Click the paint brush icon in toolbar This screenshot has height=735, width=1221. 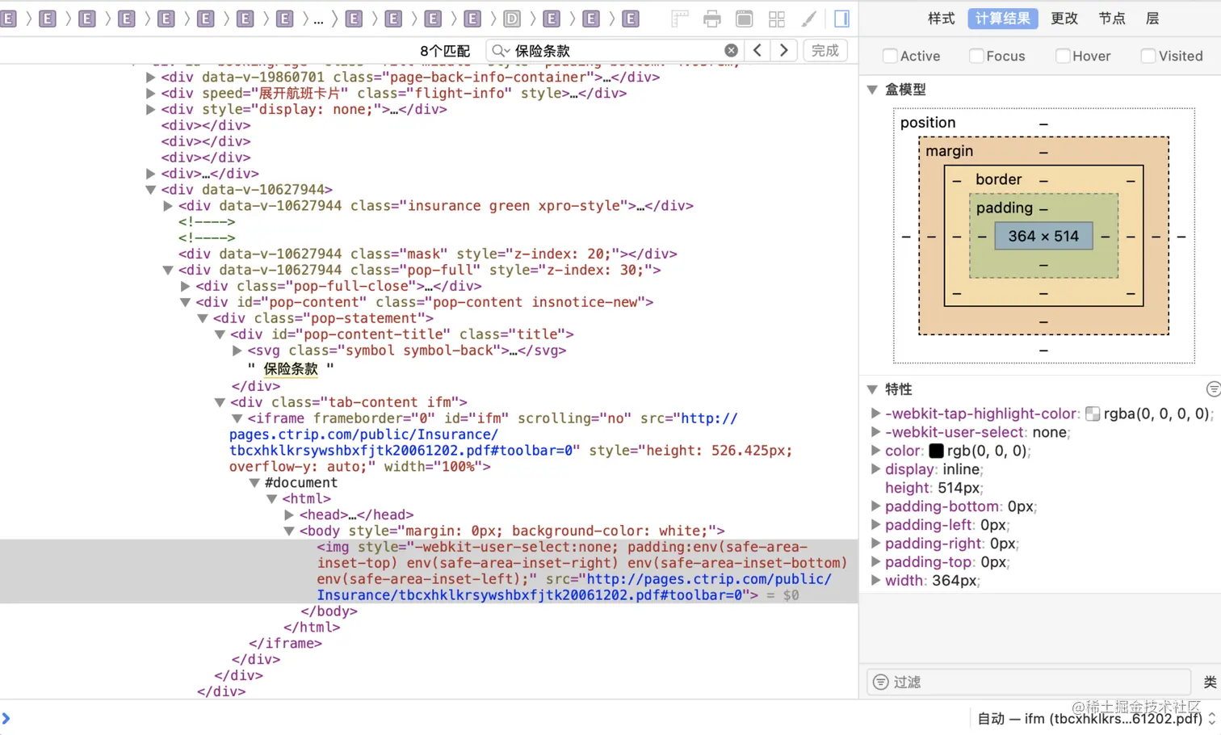(x=809, y=19)
